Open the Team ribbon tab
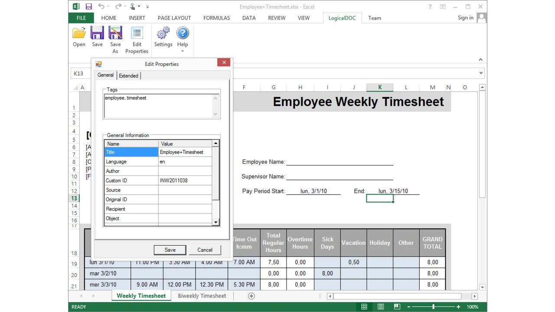 point(375,18)
